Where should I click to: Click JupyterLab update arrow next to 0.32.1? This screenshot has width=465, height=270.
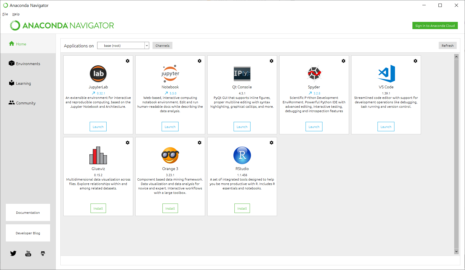(x=94, y=93)
